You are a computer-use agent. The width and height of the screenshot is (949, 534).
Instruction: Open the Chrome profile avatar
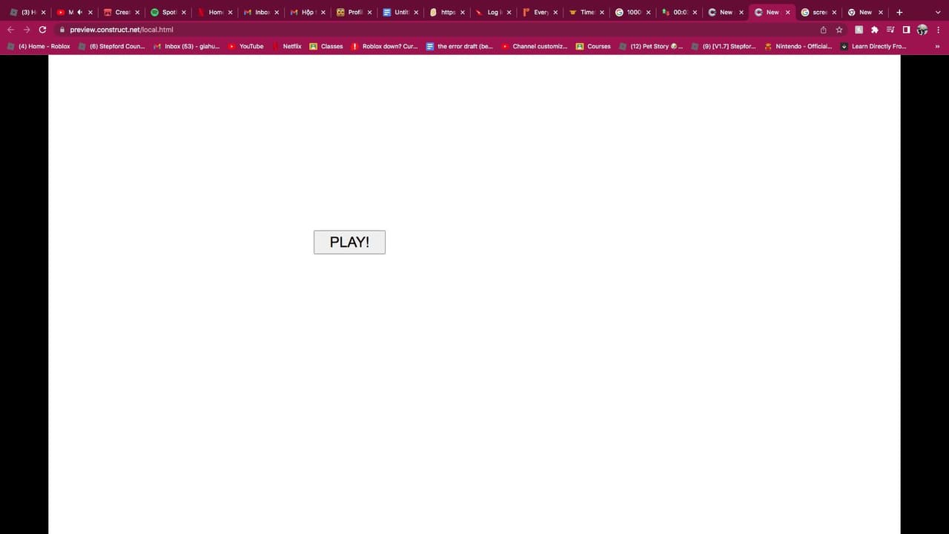tap(922, 30)
